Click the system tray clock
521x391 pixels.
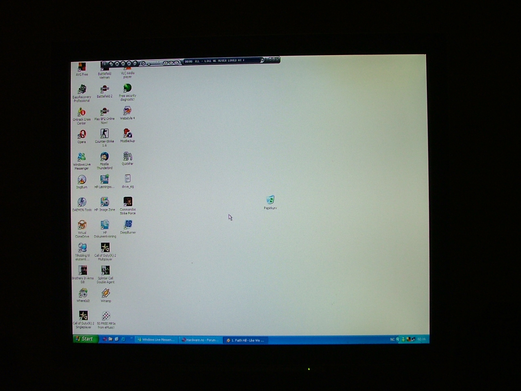coord(421,339)
